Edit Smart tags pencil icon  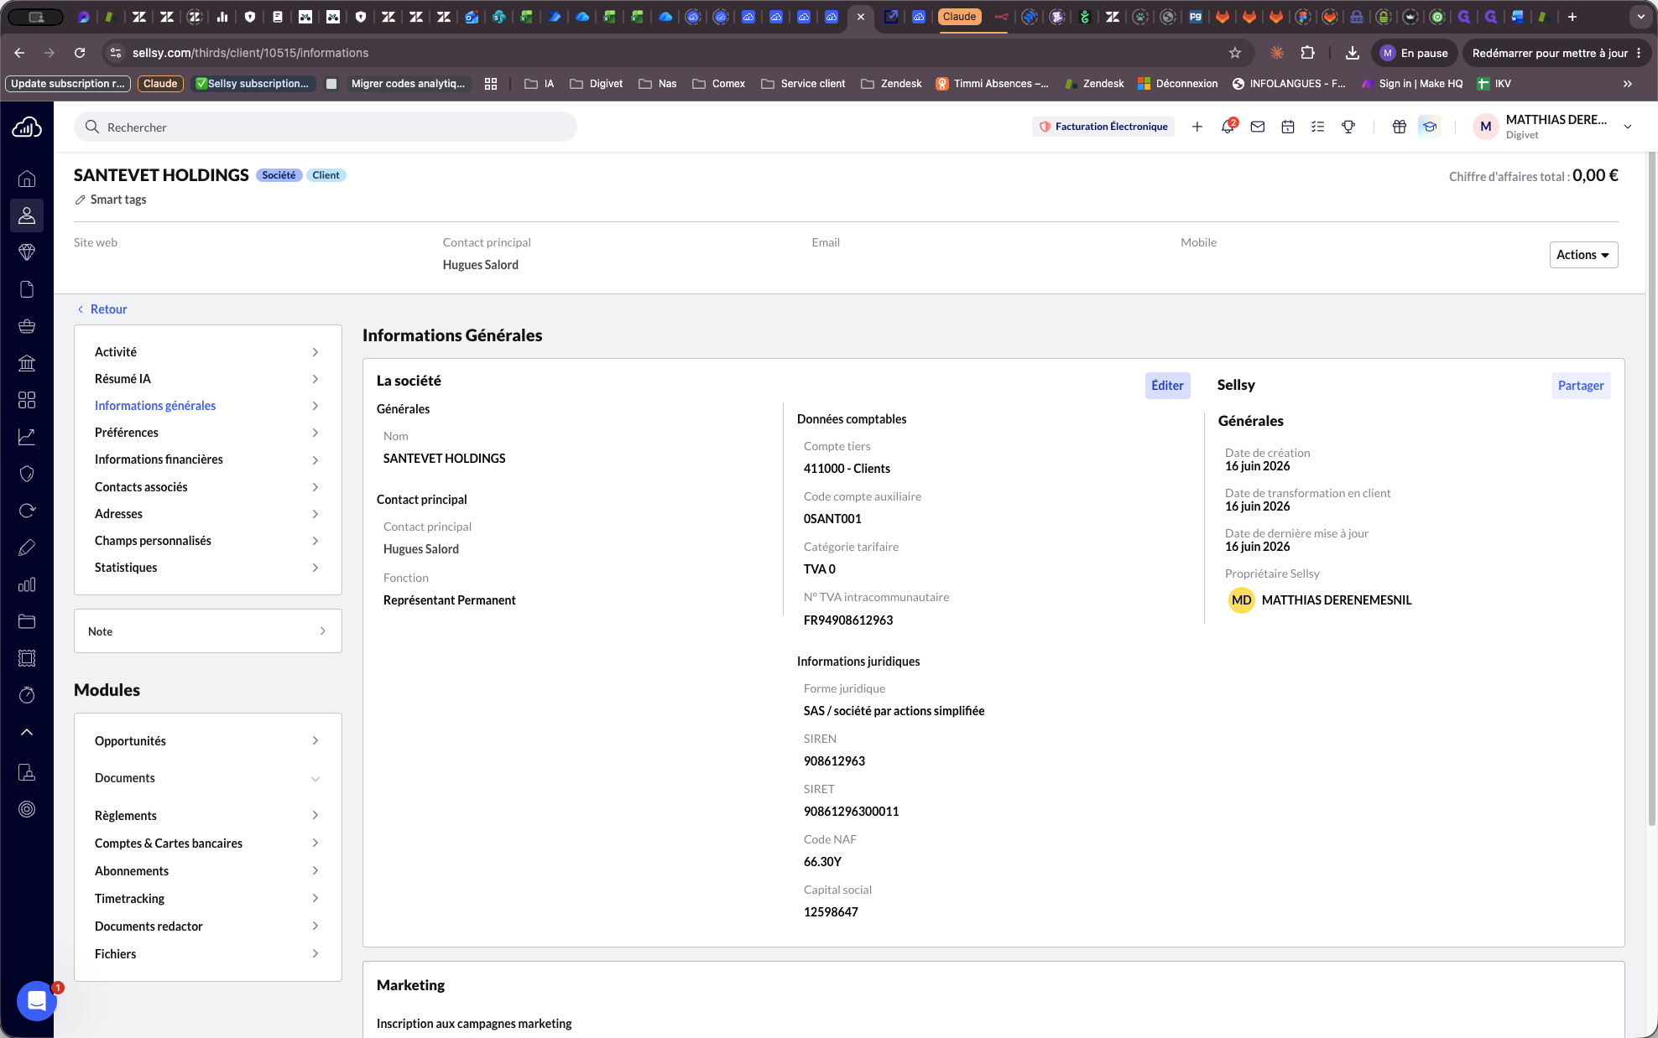[81, 200]
